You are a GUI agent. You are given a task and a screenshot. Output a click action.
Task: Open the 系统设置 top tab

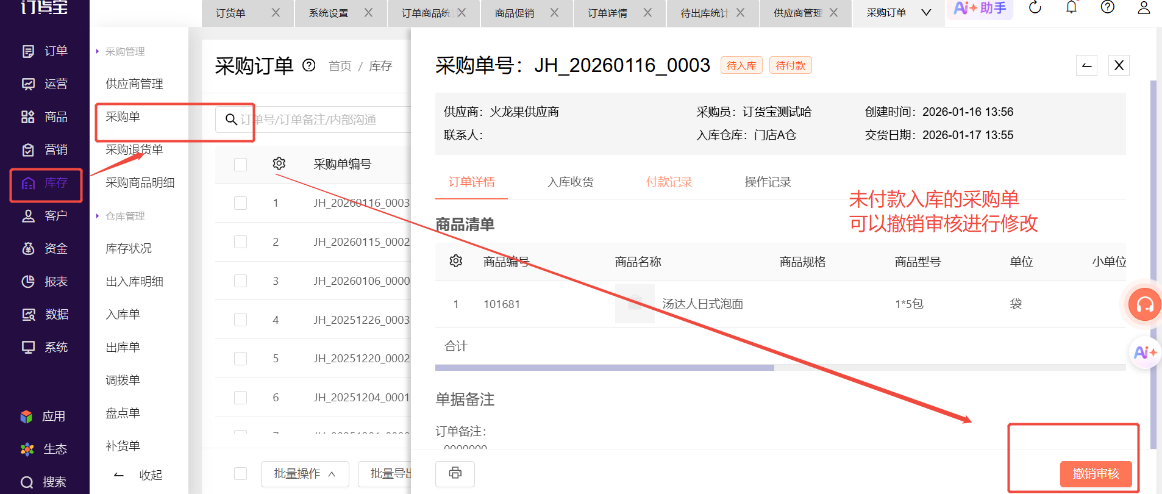pyautogui.click(x=329, y=13)
